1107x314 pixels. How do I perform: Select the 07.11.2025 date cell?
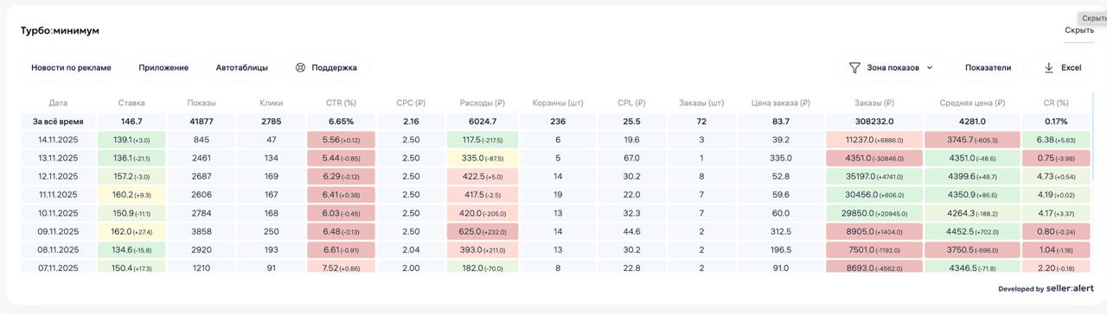point(58,267)
